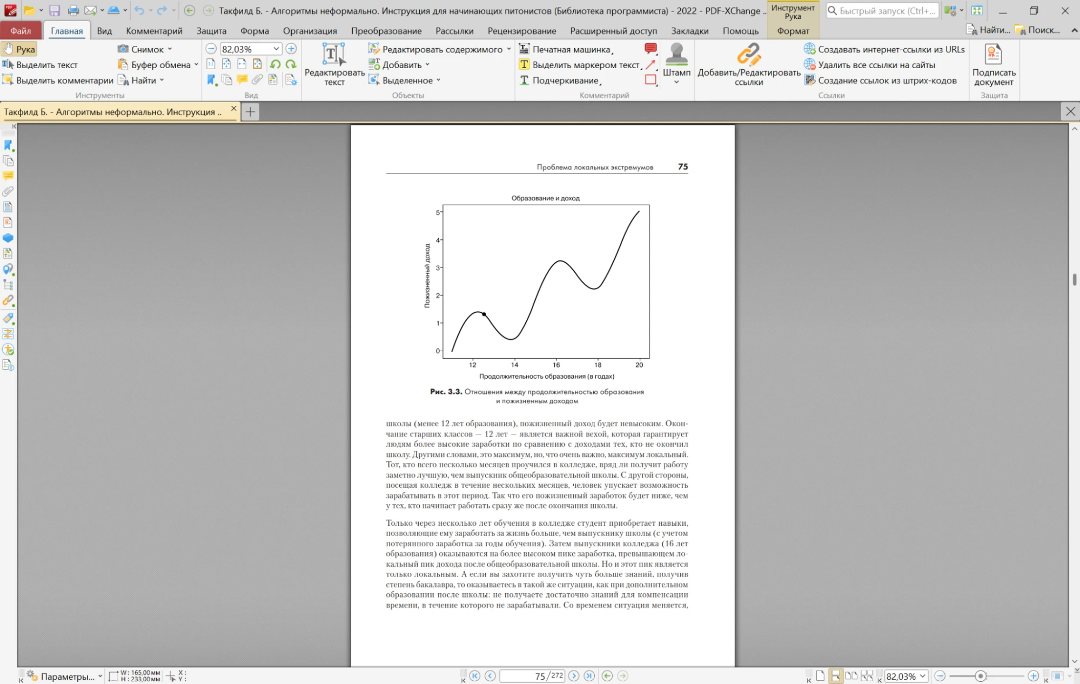1080x684 pixels.
Task: Click the Save diskette icon
Action: [54, 10]
